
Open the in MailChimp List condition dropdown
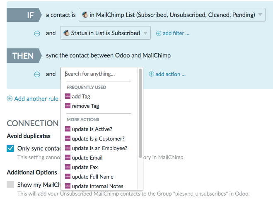(172, 15)
